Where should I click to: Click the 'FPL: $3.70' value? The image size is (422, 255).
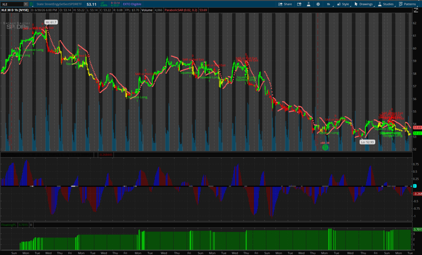coord(132,10)
